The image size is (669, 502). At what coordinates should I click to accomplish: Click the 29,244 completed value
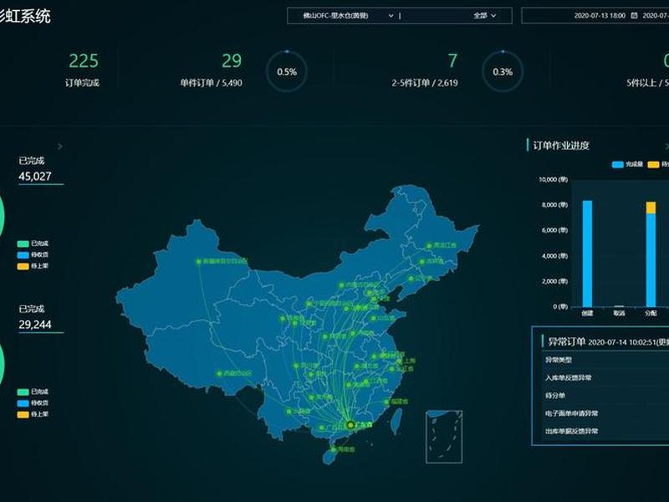tap(35, 325)
